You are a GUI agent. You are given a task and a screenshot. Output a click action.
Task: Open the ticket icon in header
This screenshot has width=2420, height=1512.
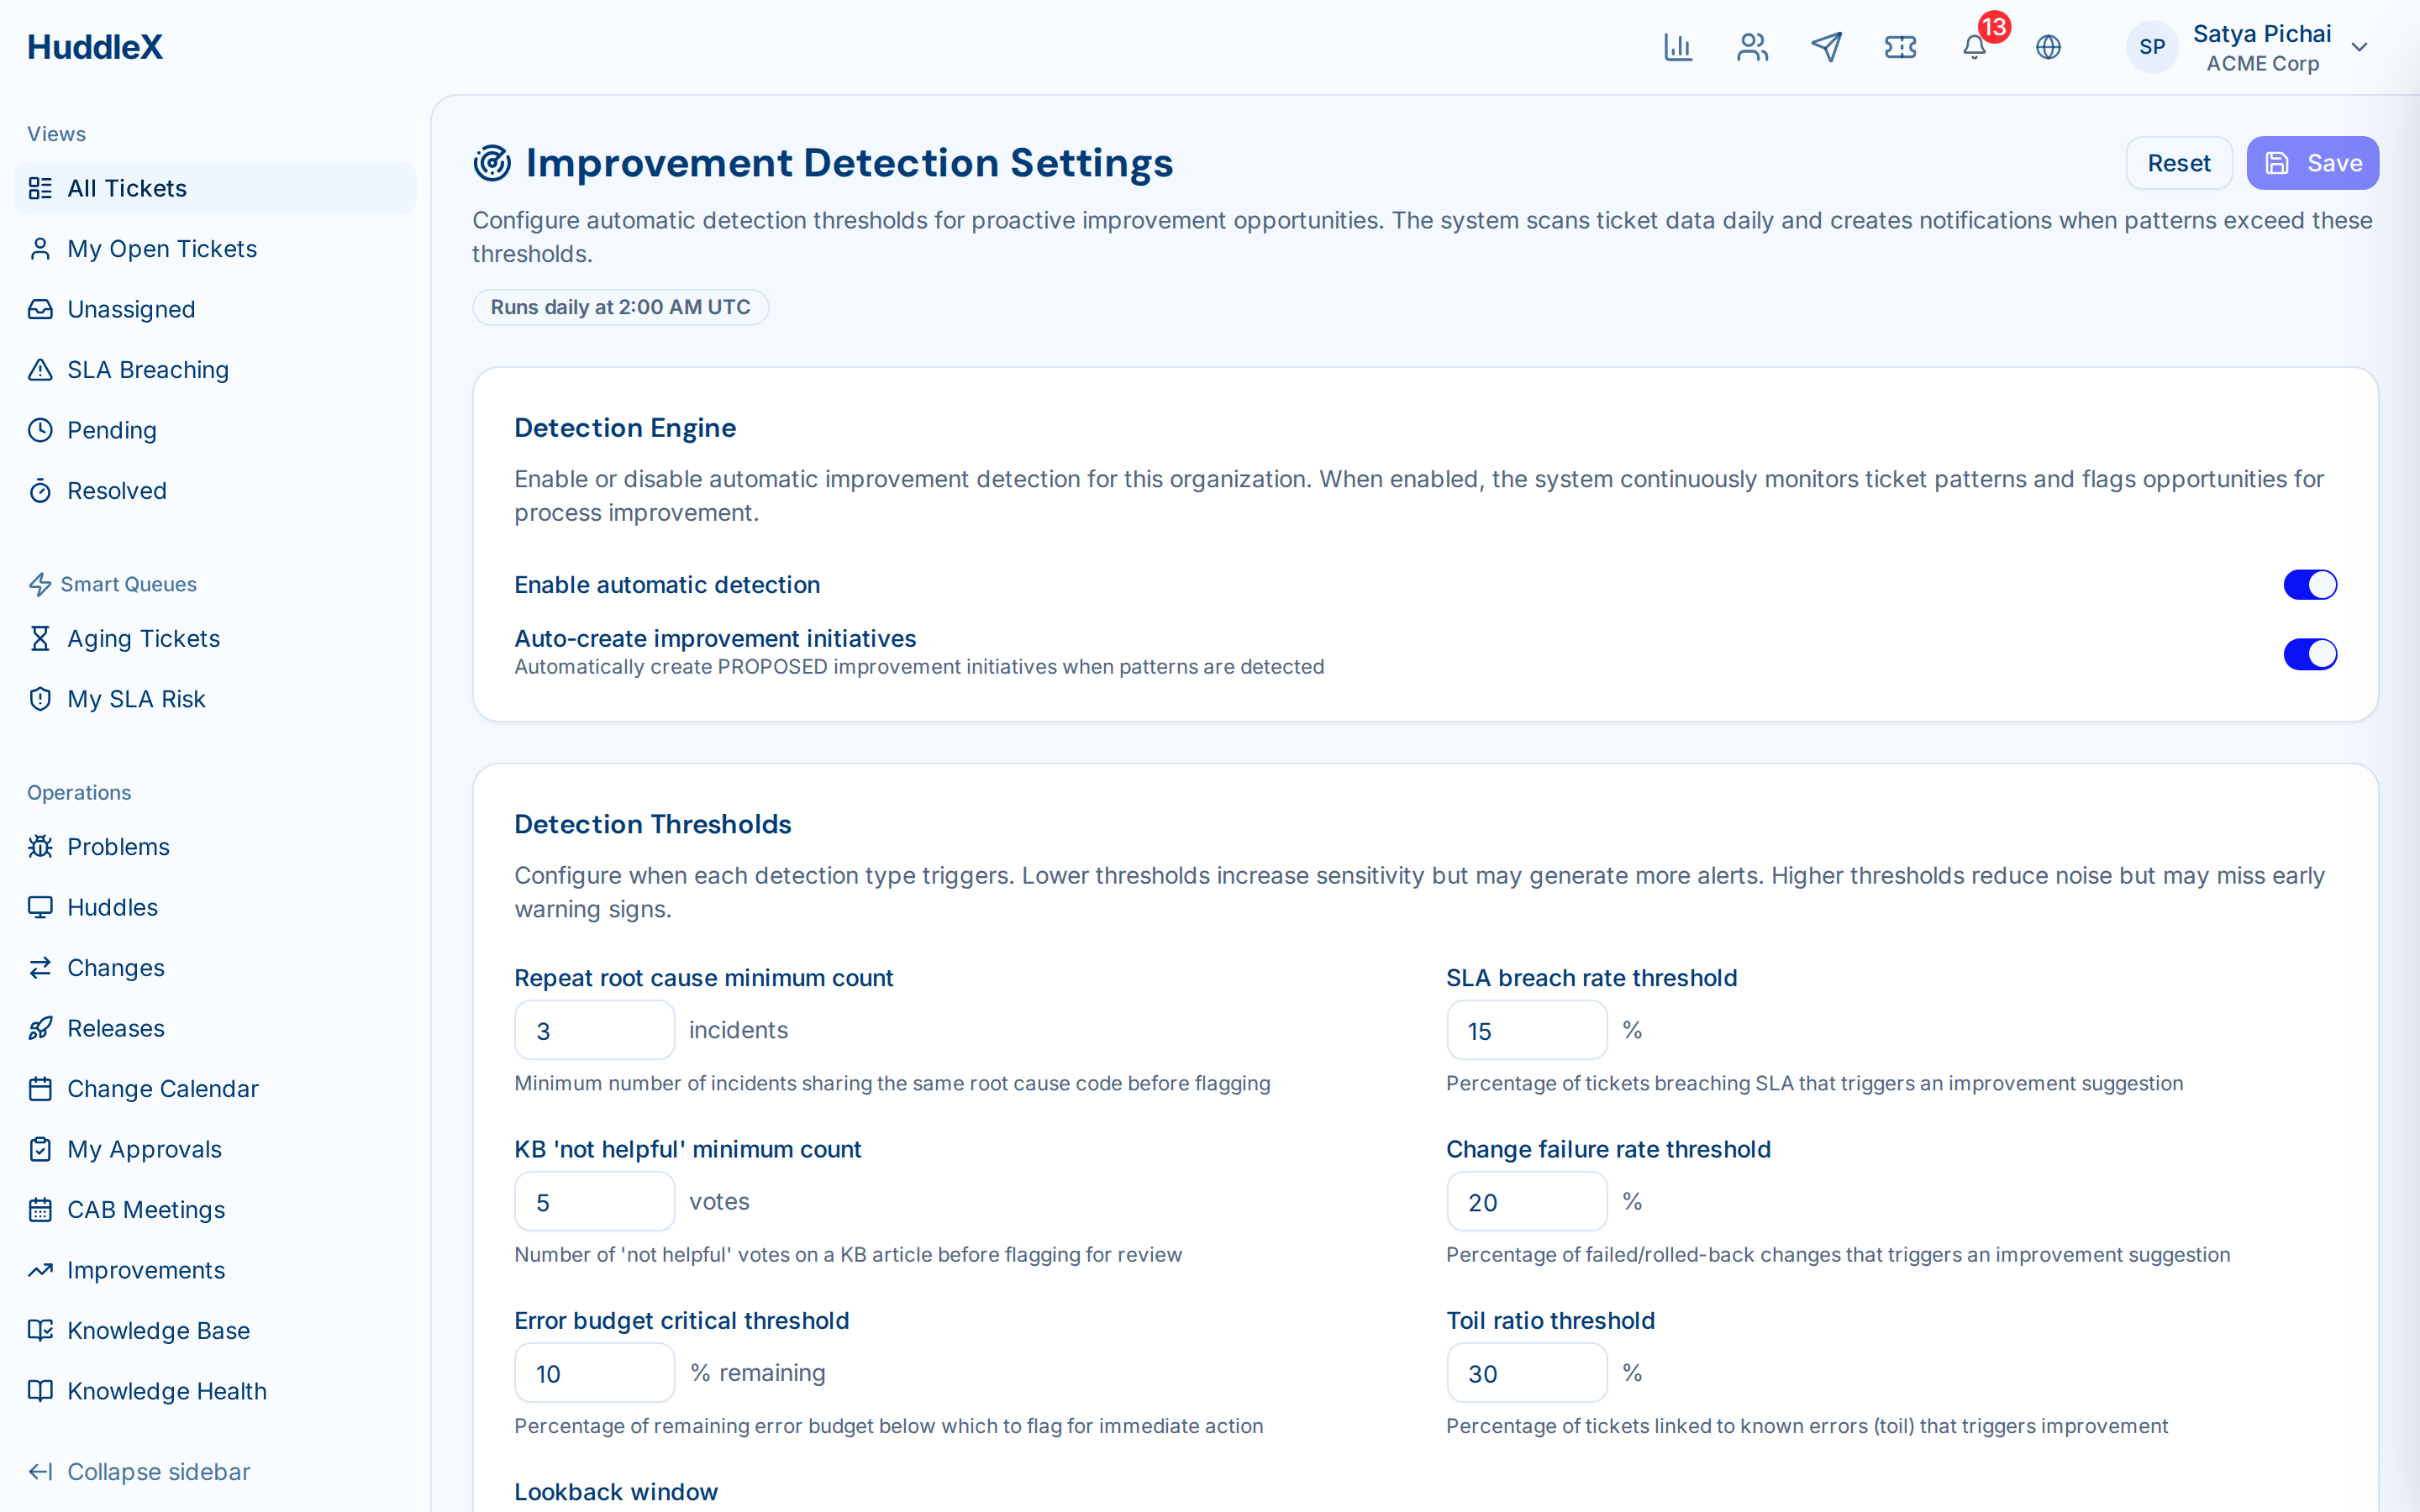(x=1900, y=47)
